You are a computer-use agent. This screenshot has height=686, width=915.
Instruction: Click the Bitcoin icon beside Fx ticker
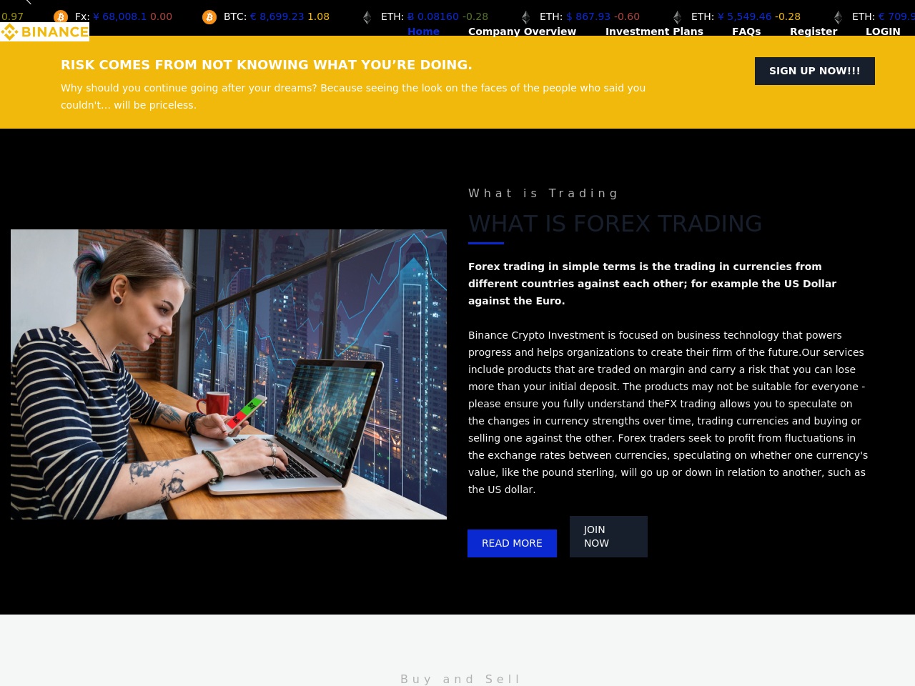click(x=61, y=16)
